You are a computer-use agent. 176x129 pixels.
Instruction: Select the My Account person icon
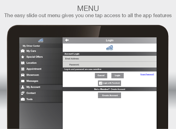click(x=23, y=87)
